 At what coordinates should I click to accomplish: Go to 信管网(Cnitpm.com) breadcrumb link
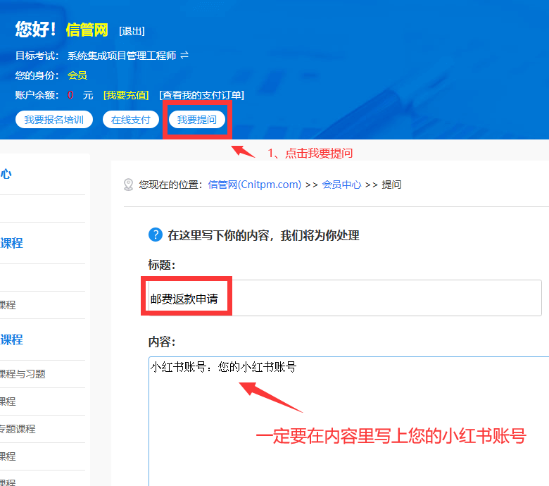(x=254, y=185)
